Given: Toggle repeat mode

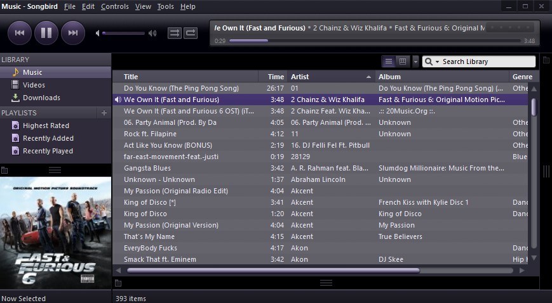Looking at the screenshot, I should [x=191, y=33].
